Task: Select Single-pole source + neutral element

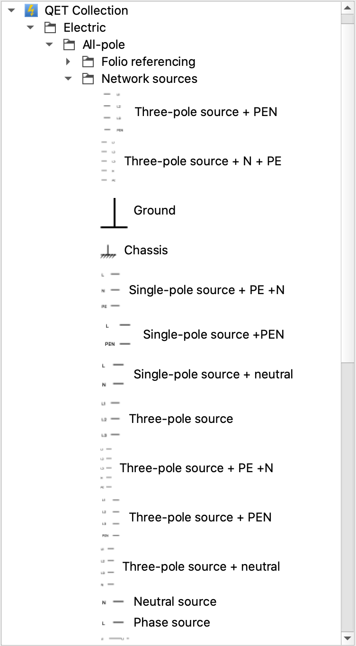Action: click(213, 374)
